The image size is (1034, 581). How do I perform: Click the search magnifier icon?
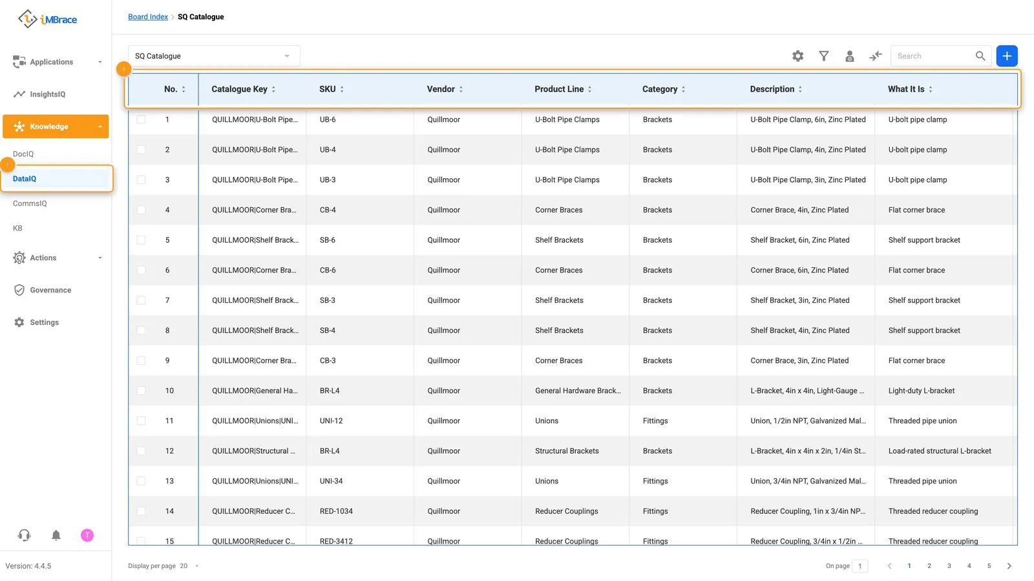(x=980, y=56)
